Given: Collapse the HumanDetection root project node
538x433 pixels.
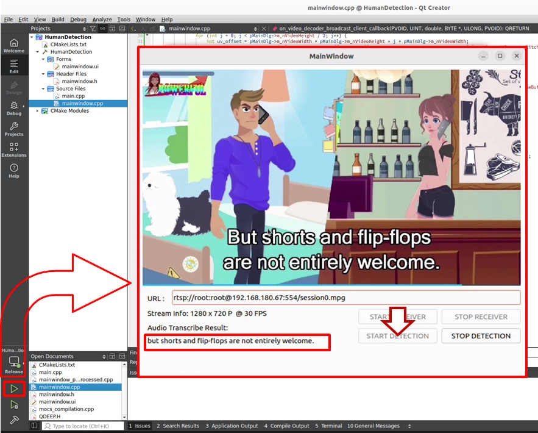Looking at the screenshot, I should tap(32, 37).
